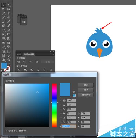
Task: Select the Direct Selection tool
Action: pos(9,5)
